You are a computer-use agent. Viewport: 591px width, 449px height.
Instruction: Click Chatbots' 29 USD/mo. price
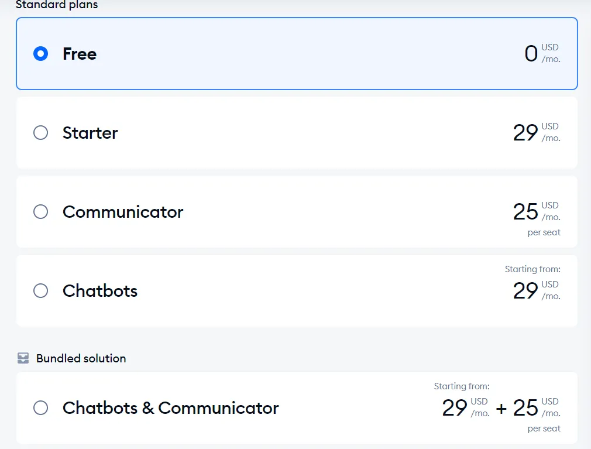(537, 290)
